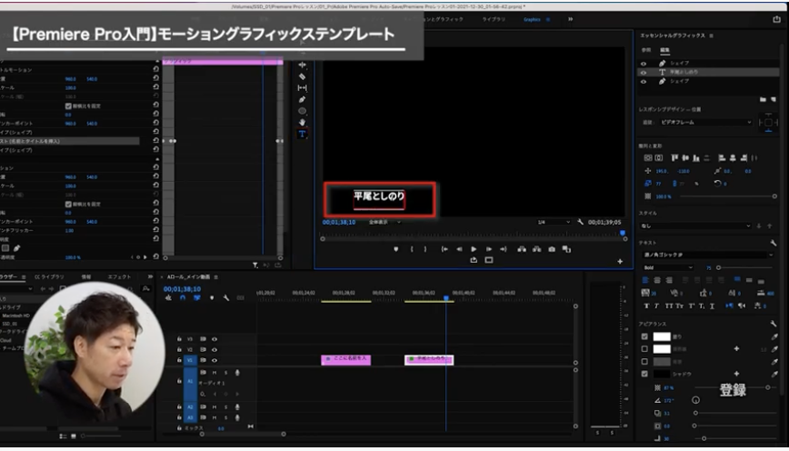Create new group folder in Essential Graphics

763,100
